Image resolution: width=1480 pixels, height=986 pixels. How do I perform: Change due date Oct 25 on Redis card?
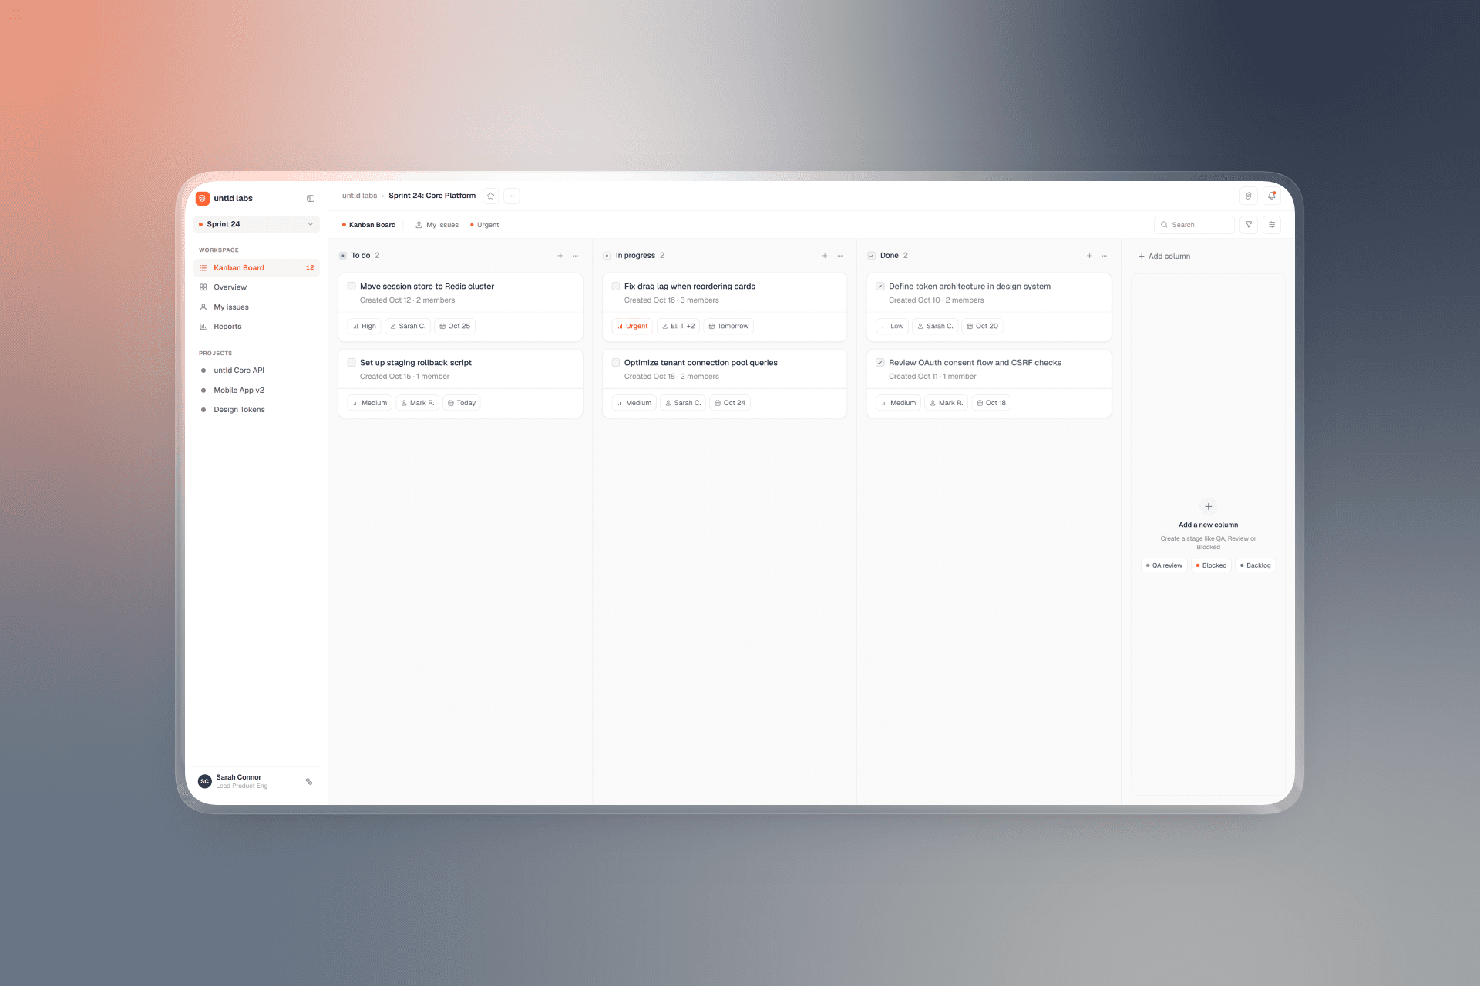pyautogui.click(x=455, y=326)
